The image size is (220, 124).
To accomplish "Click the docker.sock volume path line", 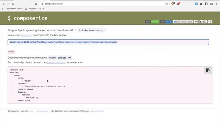I will coord(44,86).
